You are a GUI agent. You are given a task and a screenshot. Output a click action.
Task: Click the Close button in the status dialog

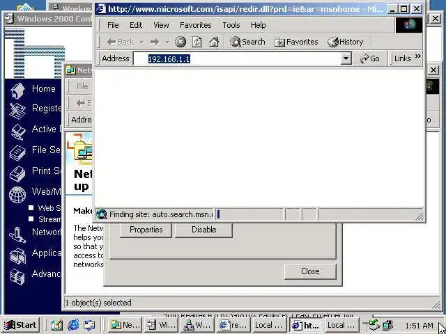pyautogui.click(x=310, y=271)
